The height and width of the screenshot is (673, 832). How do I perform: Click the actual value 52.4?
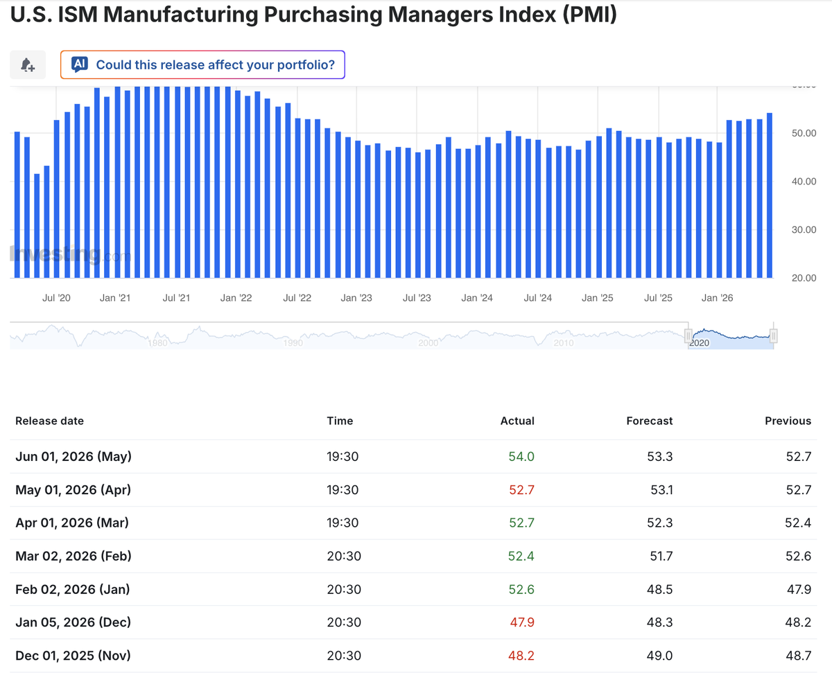click(x=522, y=557)
